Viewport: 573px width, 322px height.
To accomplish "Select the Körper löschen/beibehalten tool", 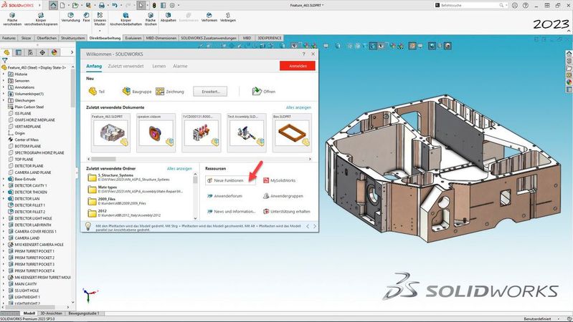I will (x=126, y=19).
